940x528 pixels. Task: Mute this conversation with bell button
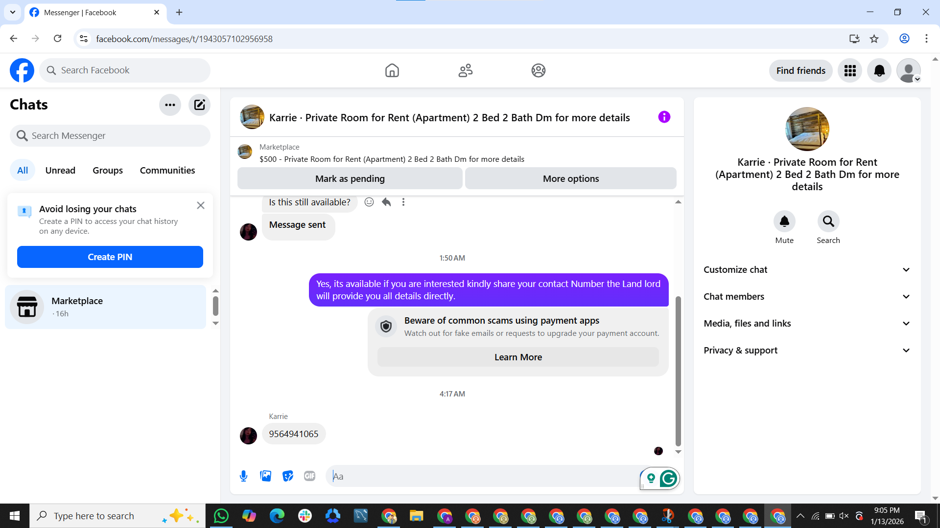tap(784, 221)
